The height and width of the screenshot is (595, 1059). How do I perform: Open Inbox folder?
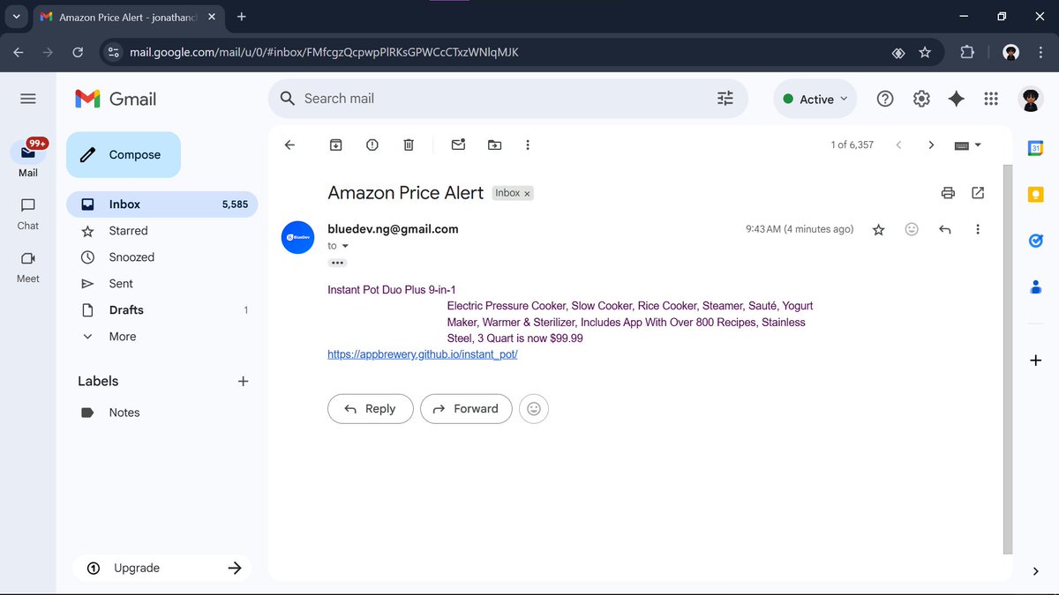click(x=162, y=205)
